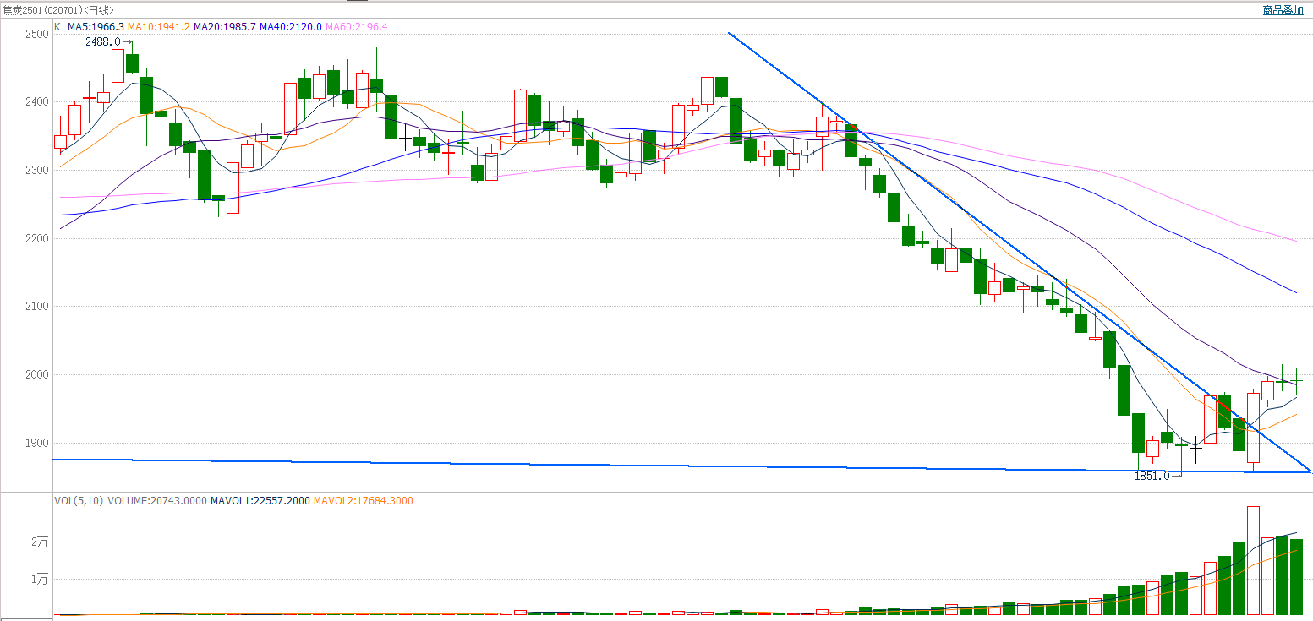The width and height of the screenshot is (1313, 621).
Task: Click the VOLUME:20743.0000 readout
Action: 157,501
